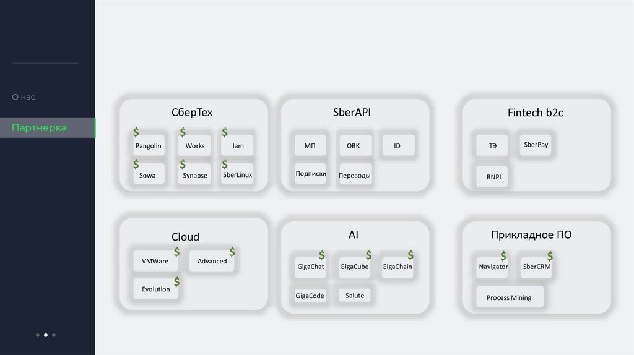Screen dimensions: 634x355
Task: Select the Salute tile under AI
Action: click(355, 296)
